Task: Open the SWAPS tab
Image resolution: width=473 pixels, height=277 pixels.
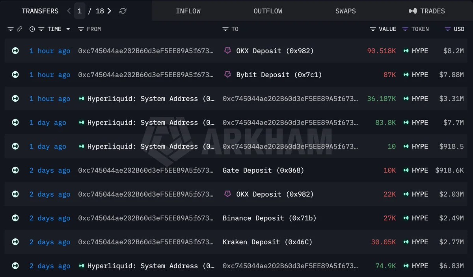Action: point(346,11)
